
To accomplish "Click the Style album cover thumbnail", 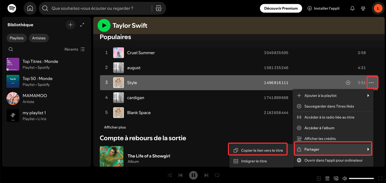I will pos(119,83).
